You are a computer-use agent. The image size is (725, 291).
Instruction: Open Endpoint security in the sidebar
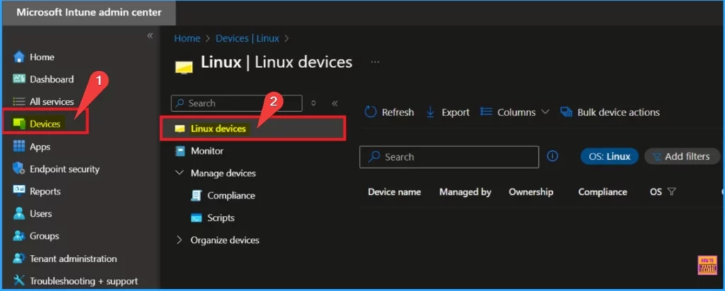(x=64, y=169)
